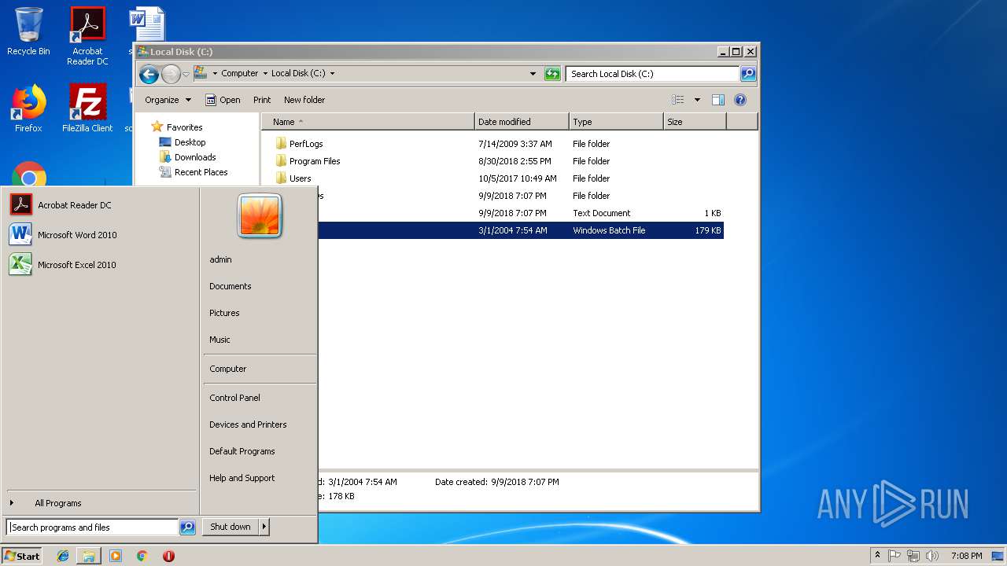Open the Open button document icon
The image size is (1007, 566).
[x=211, y=100]
